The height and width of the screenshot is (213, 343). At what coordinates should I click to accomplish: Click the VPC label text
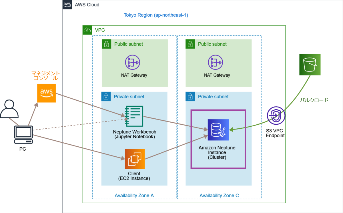pyautogui.click(x=100, y=30)
